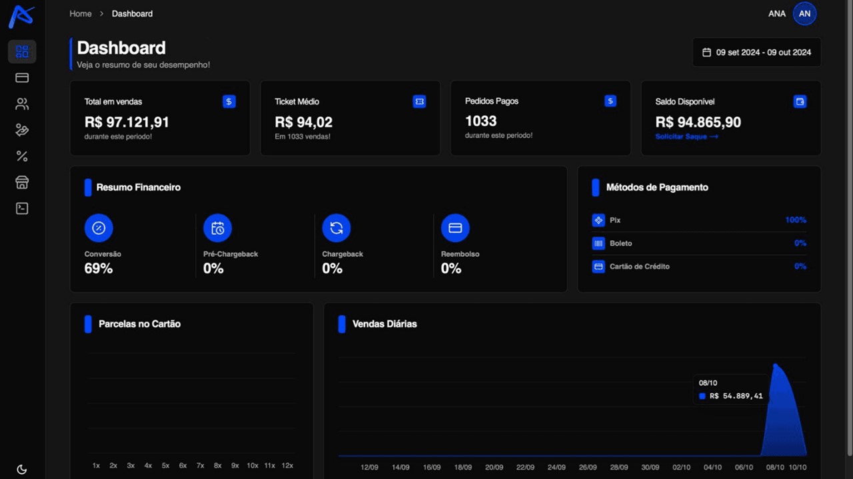Go to Home in the breadcrumb

coord(81,13)
